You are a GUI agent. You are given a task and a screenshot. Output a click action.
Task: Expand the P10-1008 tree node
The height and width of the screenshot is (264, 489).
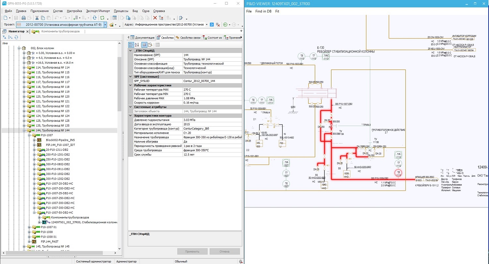(x=29, y=232)
